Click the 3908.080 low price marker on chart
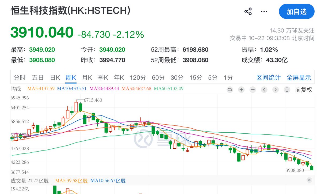The image size is (321, 194). pyautogui.click(x=295, y=170)
